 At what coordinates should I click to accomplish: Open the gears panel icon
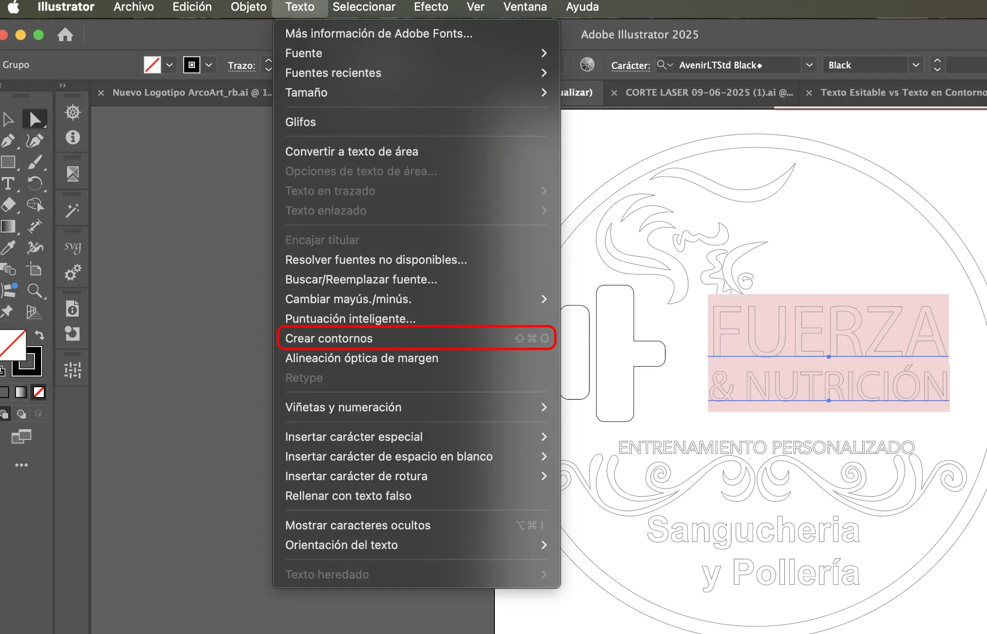point(72,272)
